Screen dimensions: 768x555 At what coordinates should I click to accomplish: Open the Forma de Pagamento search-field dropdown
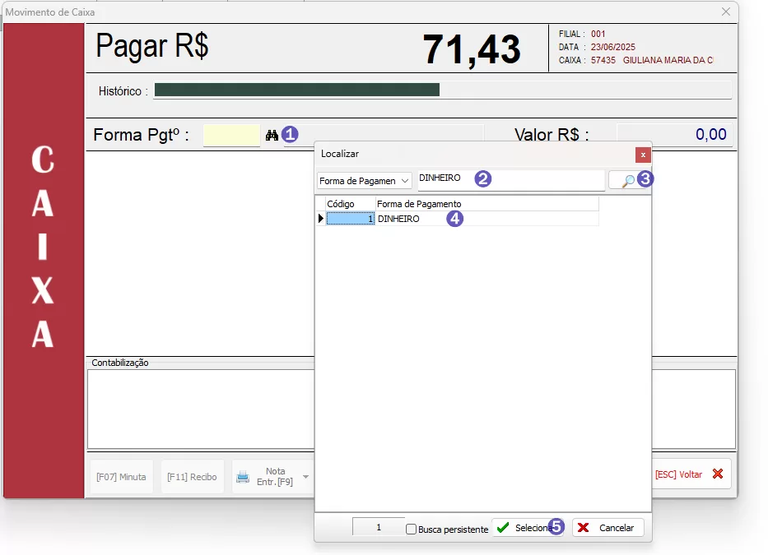coord(364,181)
